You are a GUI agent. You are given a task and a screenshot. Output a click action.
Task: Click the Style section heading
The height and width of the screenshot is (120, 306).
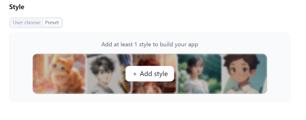(x=17, y=7)
